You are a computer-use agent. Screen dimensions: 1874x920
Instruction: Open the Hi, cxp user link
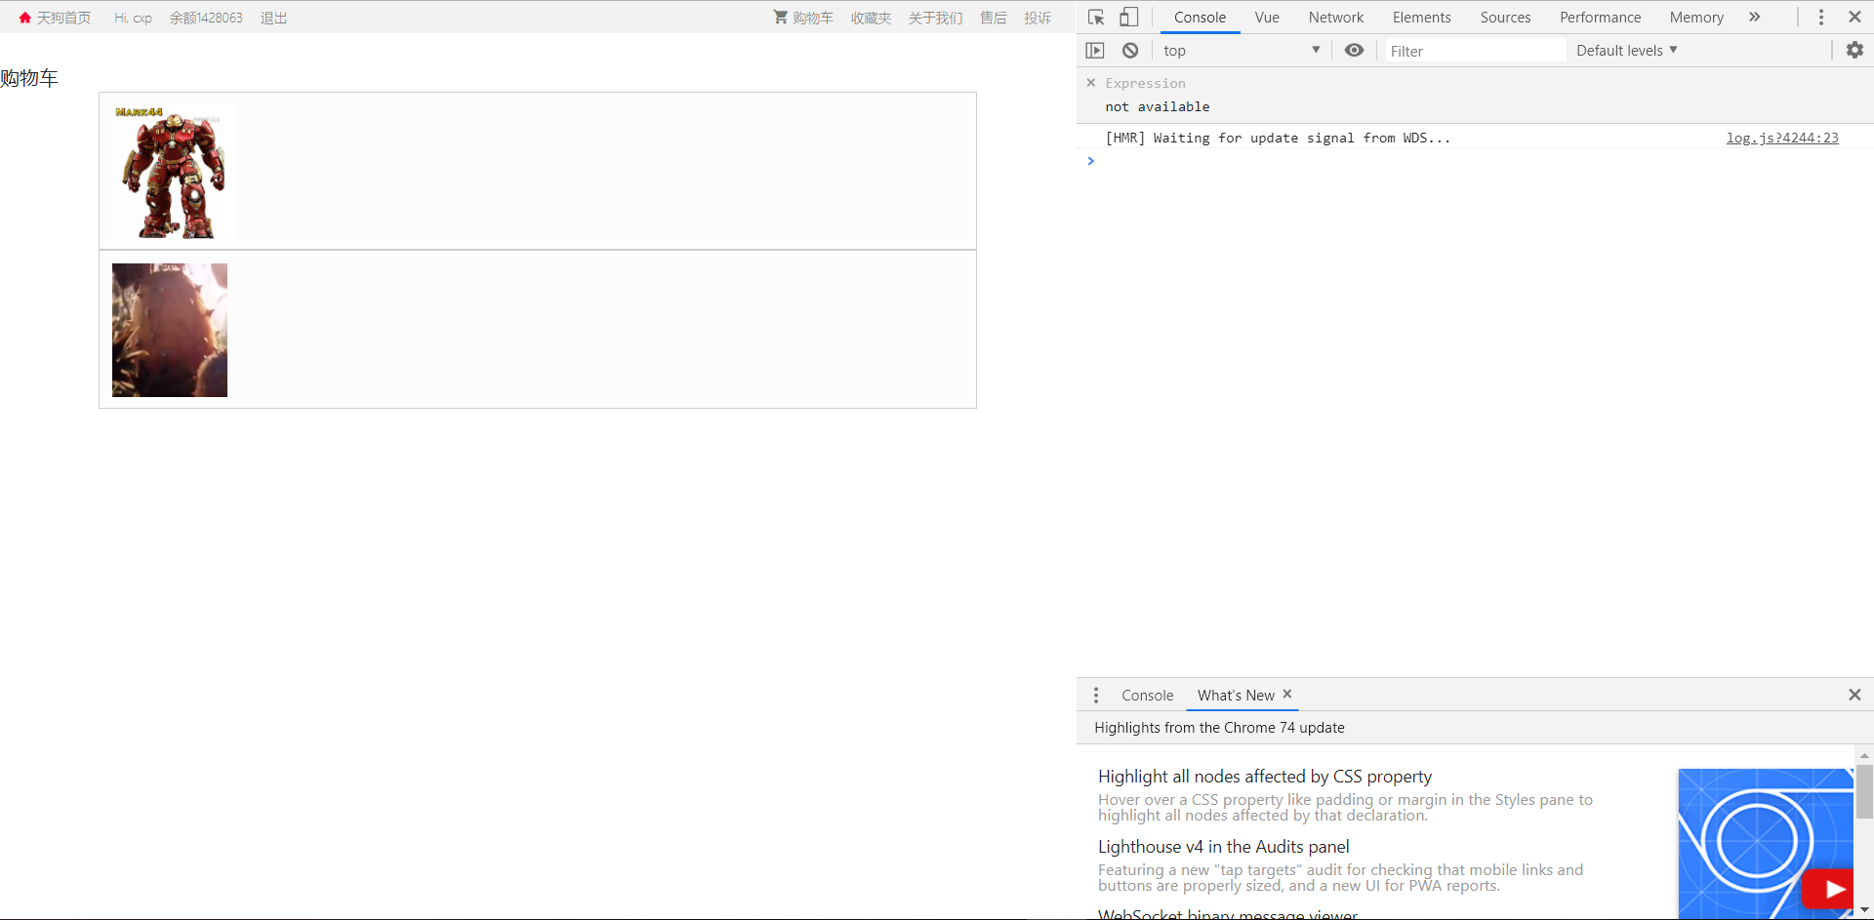(133, 18)
